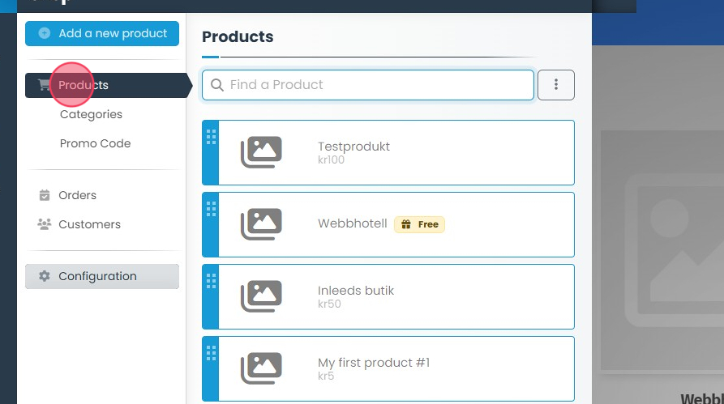This screenshot has width=724, height=404.
Task: Click the Free badge on Webbhotell
Action: [x=419, y=224]
